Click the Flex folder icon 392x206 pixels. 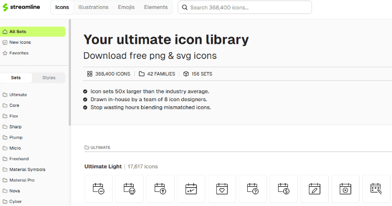click(x=5, y=116)
